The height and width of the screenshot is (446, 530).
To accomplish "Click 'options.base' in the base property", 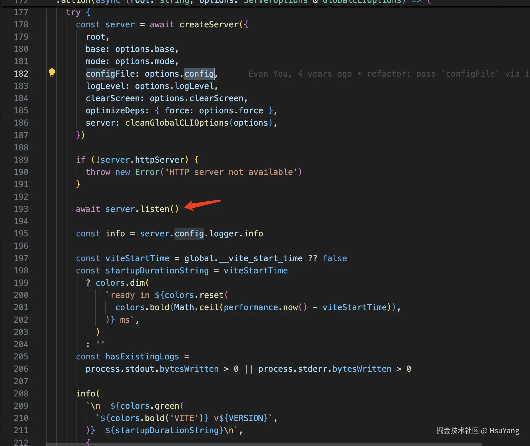I will pyautogui.click(x=145, y=49).
